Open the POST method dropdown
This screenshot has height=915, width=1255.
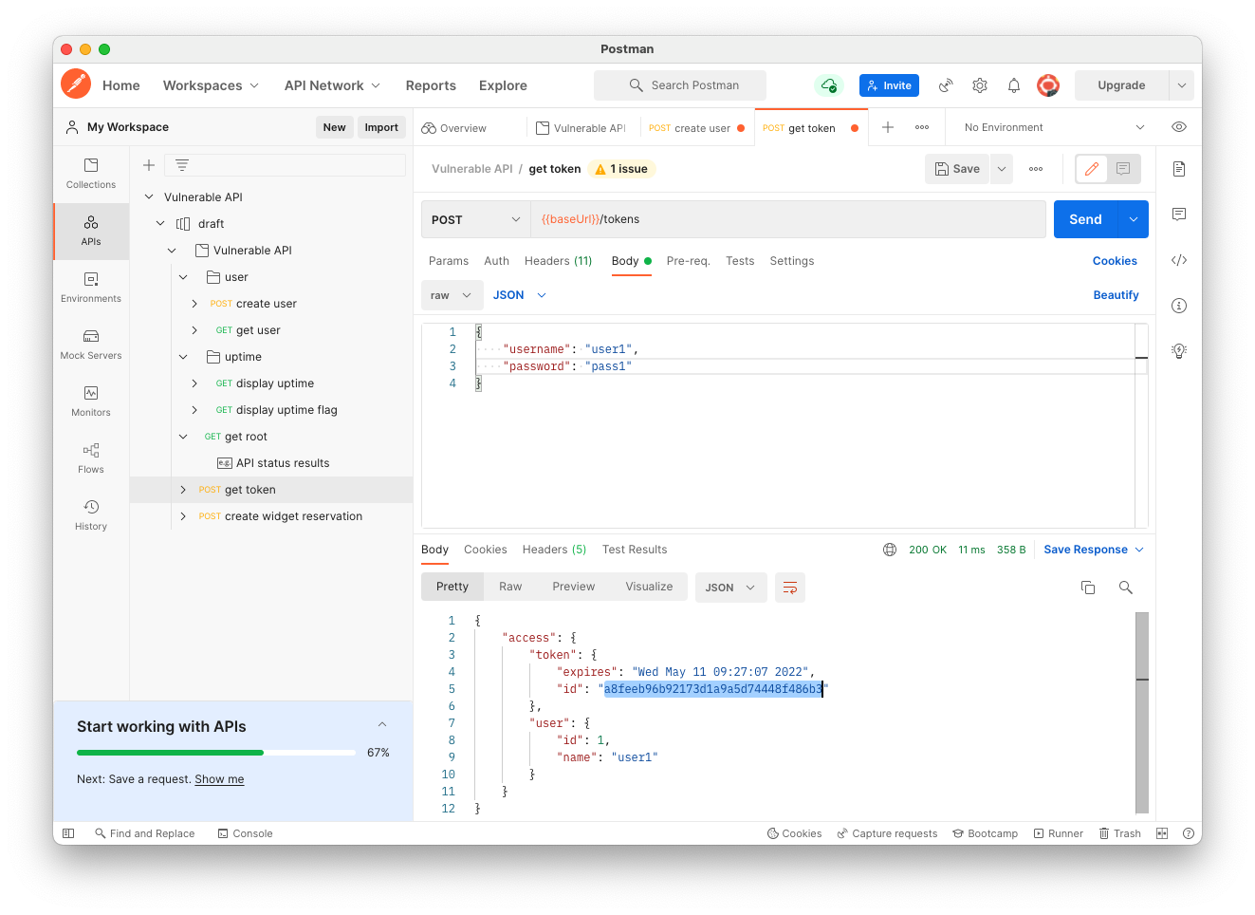click(475, 219)
